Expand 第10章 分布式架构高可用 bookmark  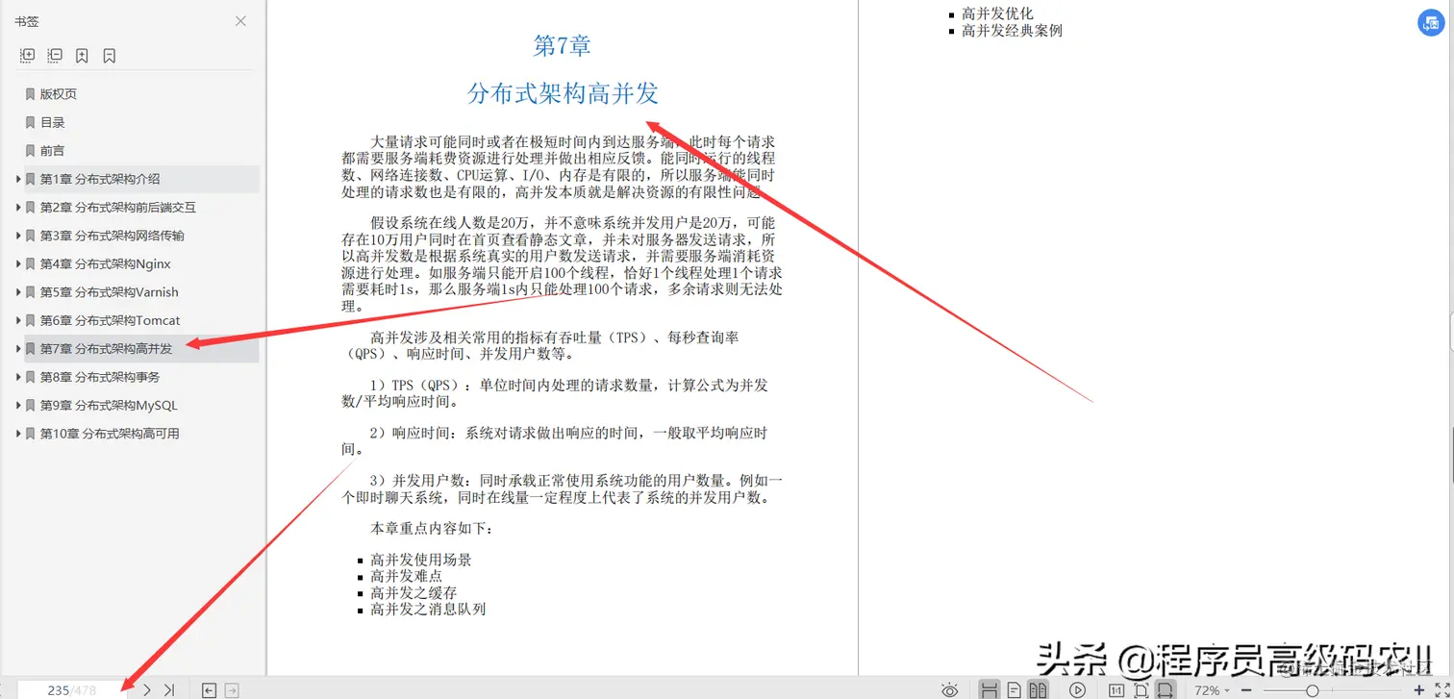point(18,434)
